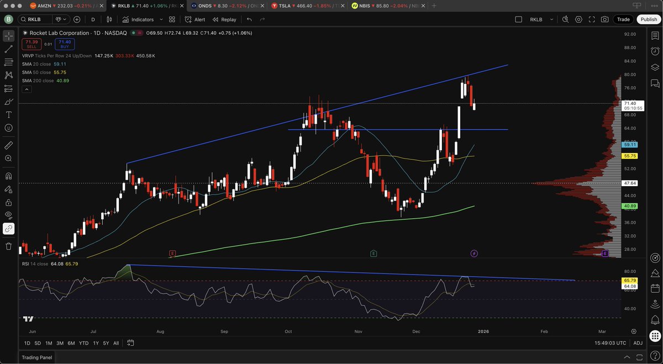The height and width of the screenshot is (364, 663).
Task: Open the Trading Panel tab
Action: pos(37,357)
